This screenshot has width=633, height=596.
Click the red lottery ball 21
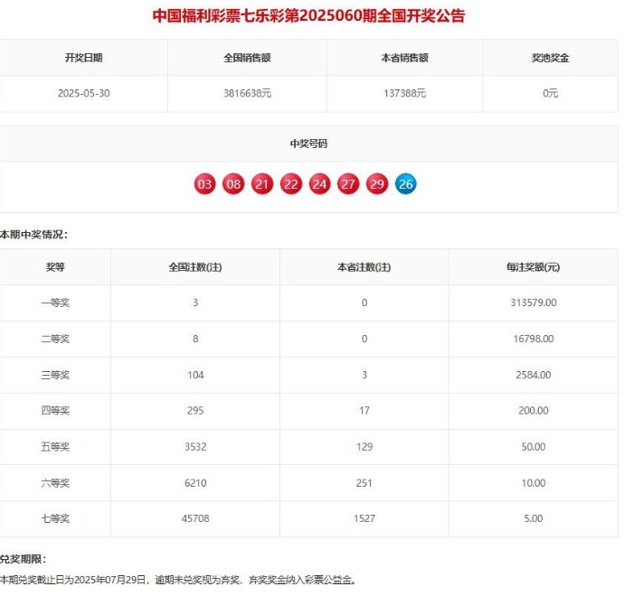[262, 184]
